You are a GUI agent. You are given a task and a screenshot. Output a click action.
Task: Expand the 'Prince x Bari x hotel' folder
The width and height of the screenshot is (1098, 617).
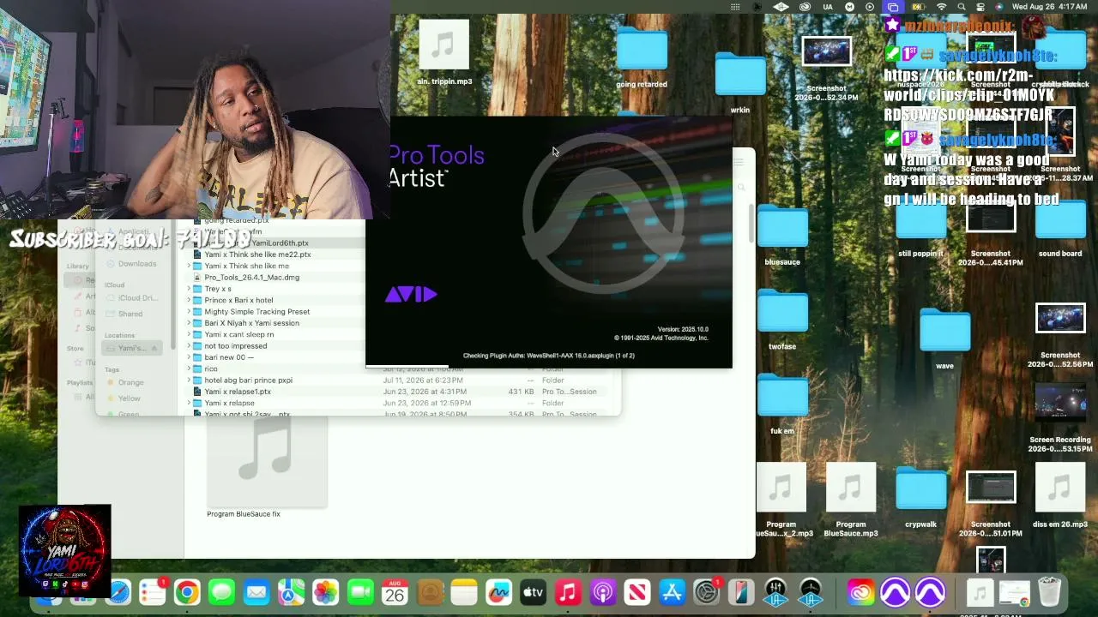189,300
